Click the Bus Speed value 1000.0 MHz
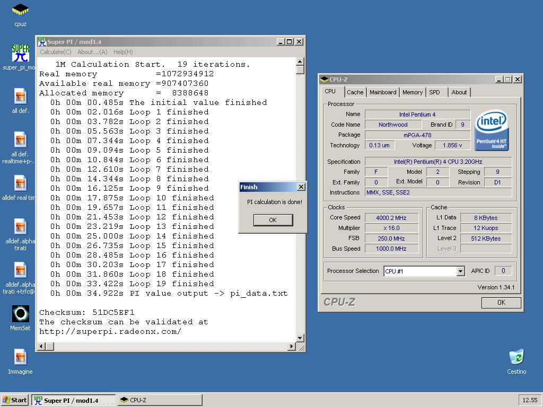Viewport: 543px width, 407px height. tap(391, 249)
